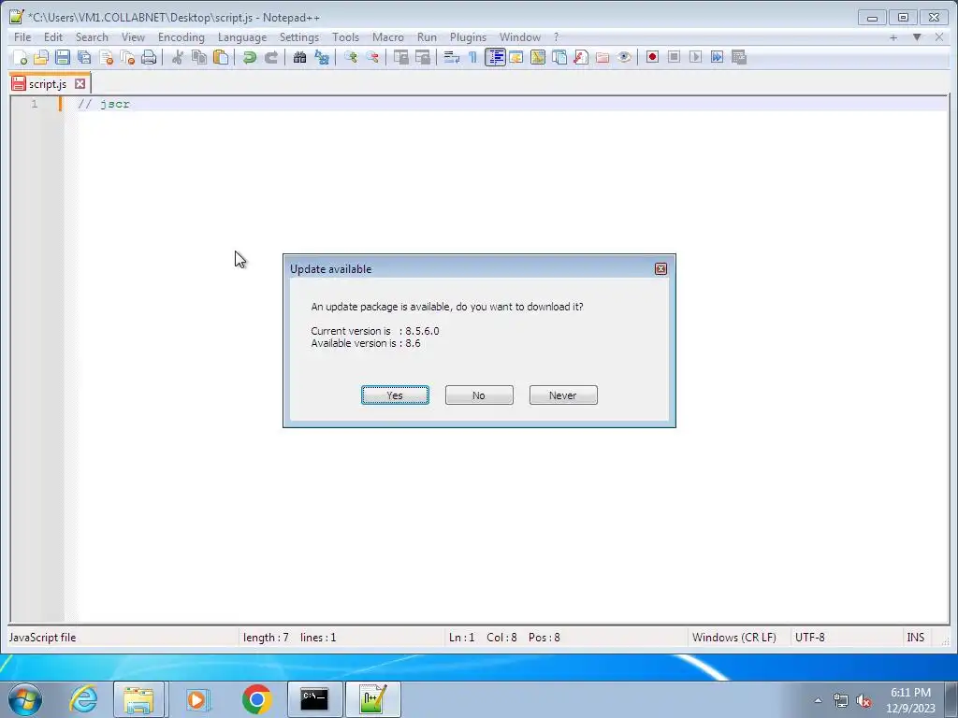Open the Run menu
This screenshot has height=718, width=958.
(427, 37)
